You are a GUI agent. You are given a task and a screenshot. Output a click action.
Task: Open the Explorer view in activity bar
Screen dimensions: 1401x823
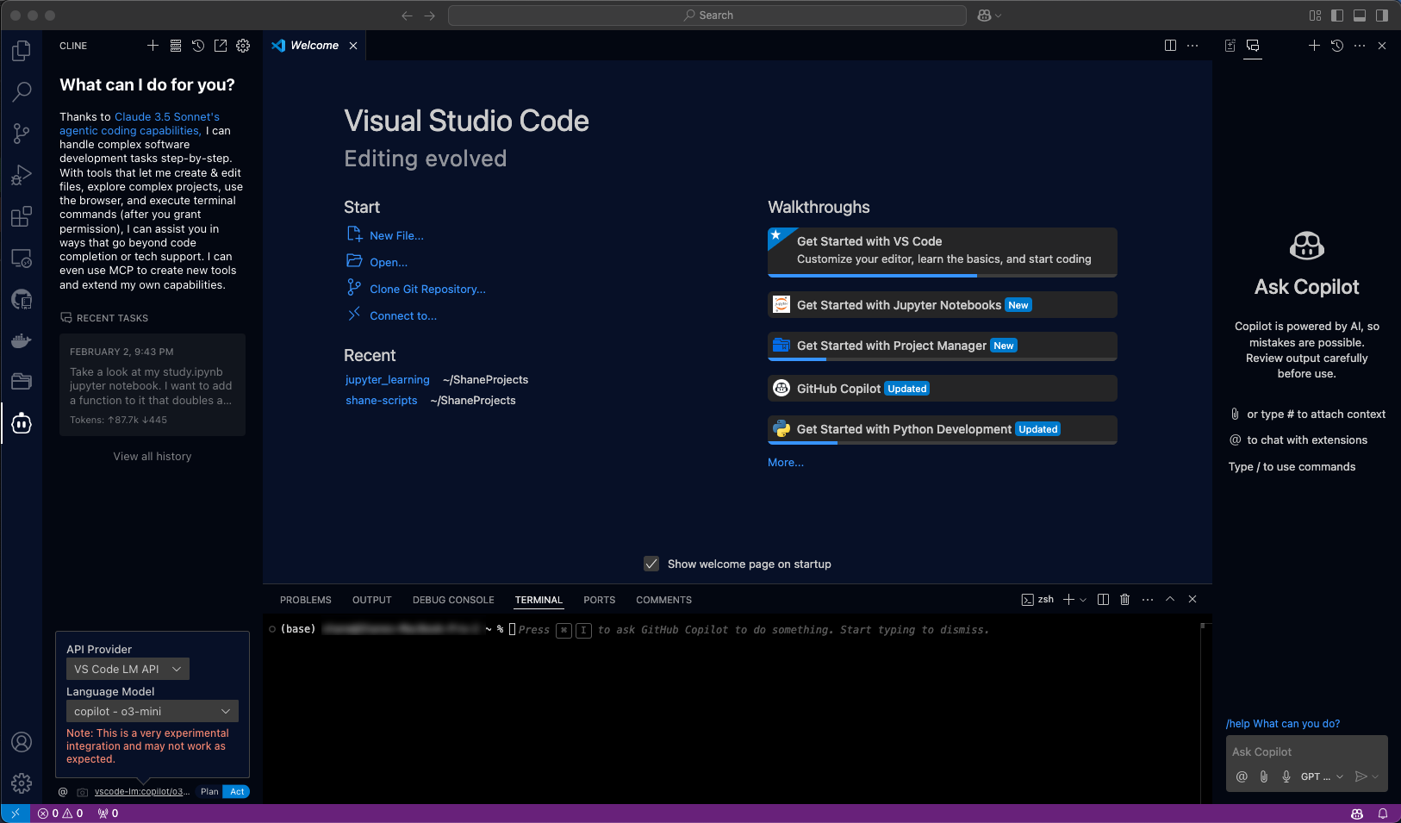[x=22, y=51]
